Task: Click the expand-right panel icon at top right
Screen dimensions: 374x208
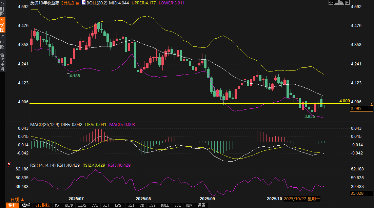Action: tap(347, 3)
